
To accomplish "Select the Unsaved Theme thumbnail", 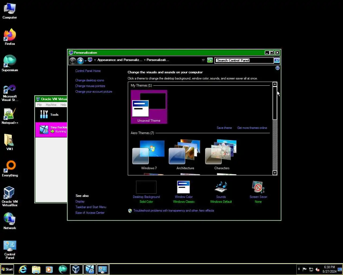I will (149, 107).
